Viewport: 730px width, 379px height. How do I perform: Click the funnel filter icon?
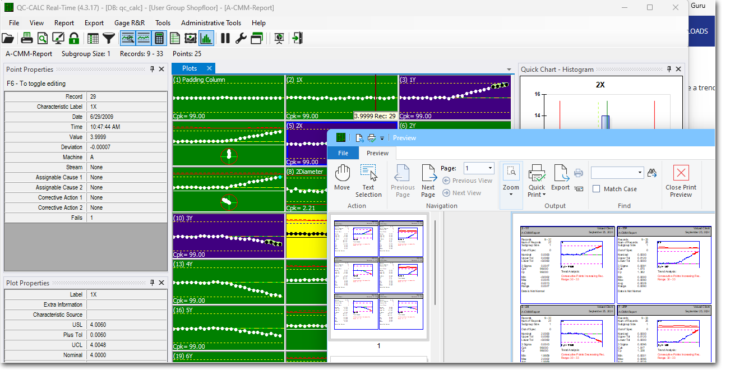(109, 38)
